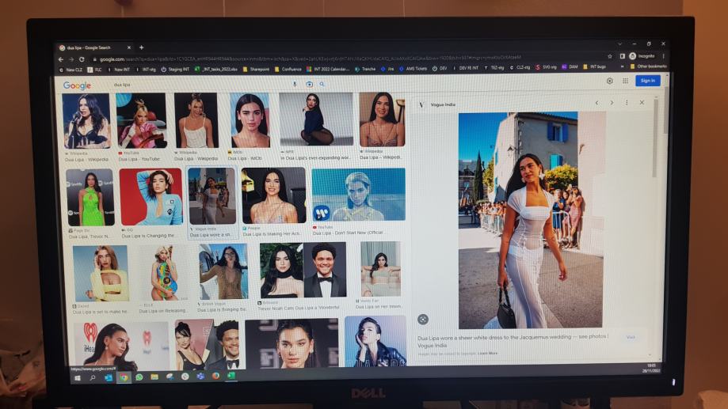Open the Windows Start menu
The width and height of the screenshot is (728, 409).
[x=78, y=378]
